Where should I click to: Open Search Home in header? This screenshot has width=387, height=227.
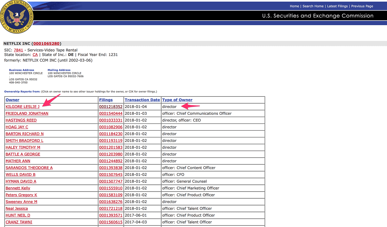point(313,6)
